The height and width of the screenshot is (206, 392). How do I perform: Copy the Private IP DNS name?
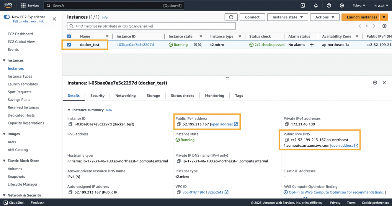(x=178, y=161)
